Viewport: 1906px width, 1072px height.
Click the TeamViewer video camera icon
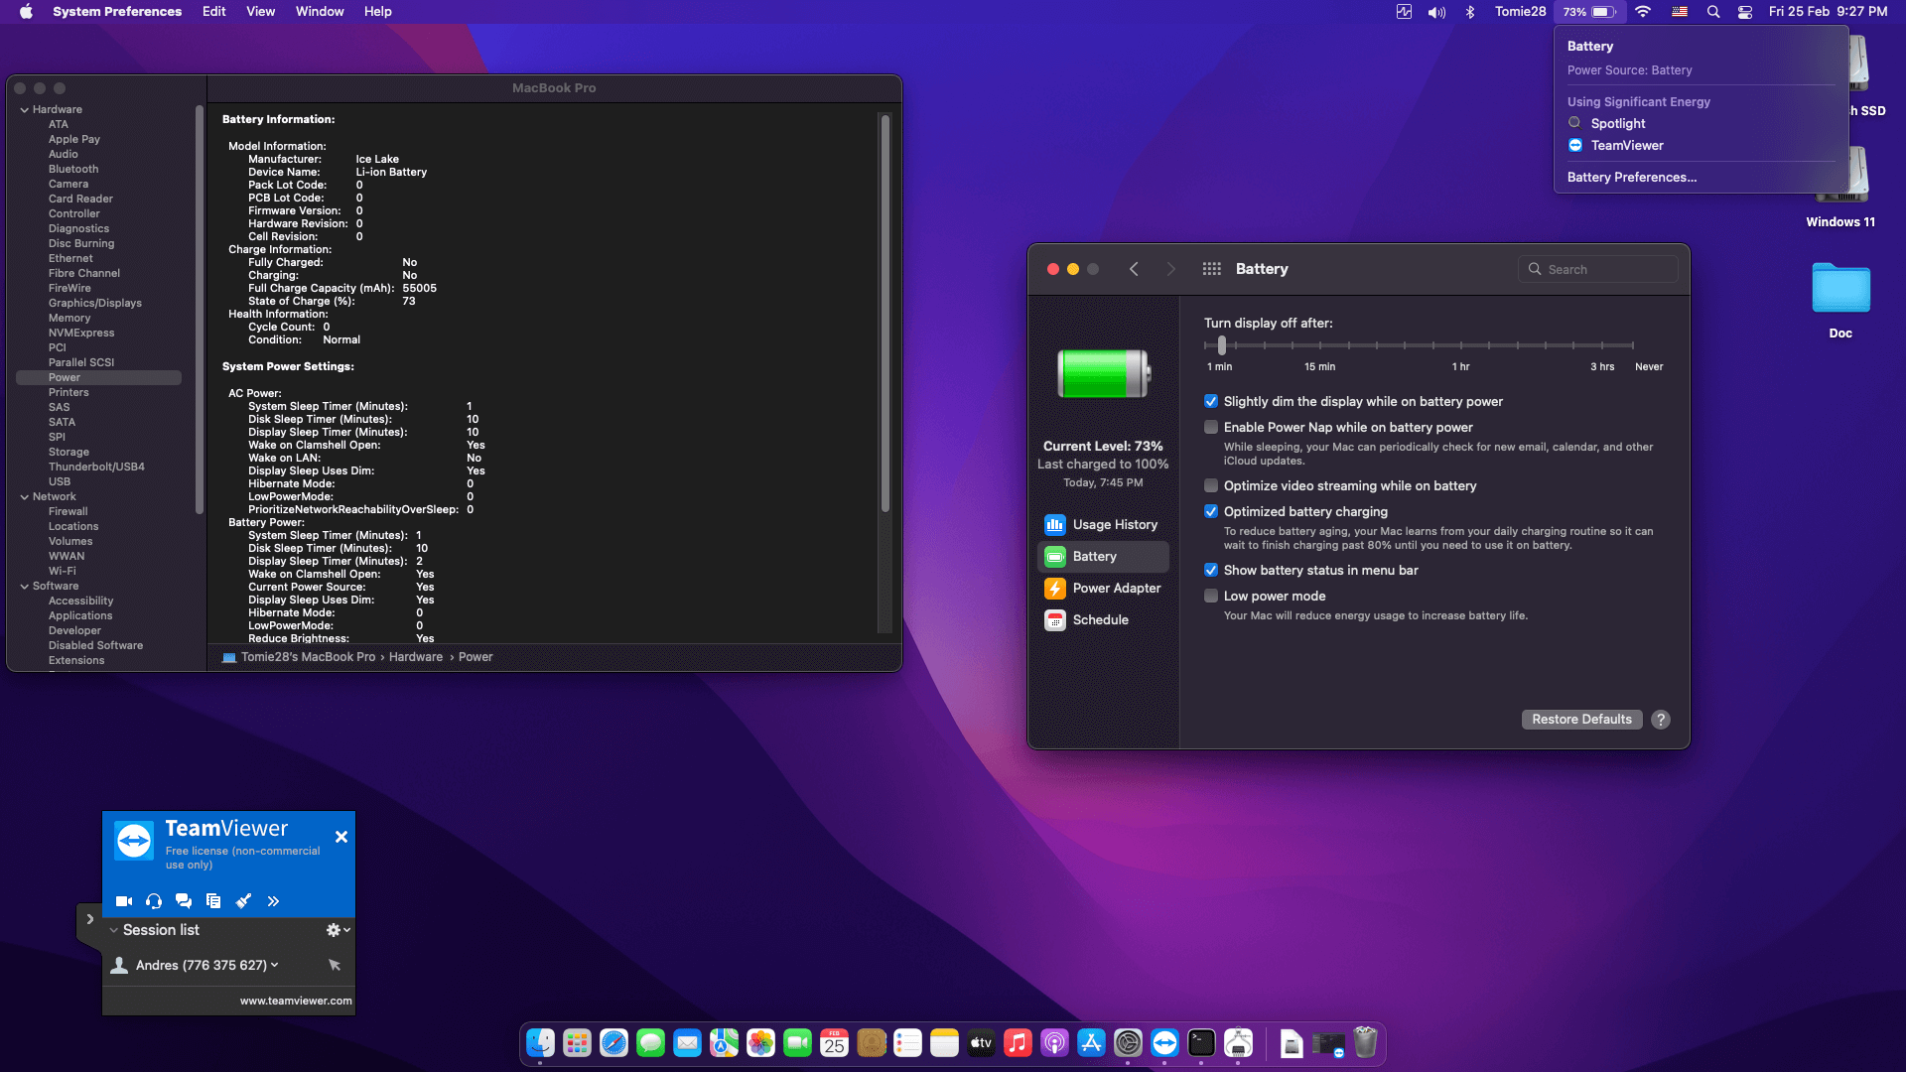coord(124,901)
